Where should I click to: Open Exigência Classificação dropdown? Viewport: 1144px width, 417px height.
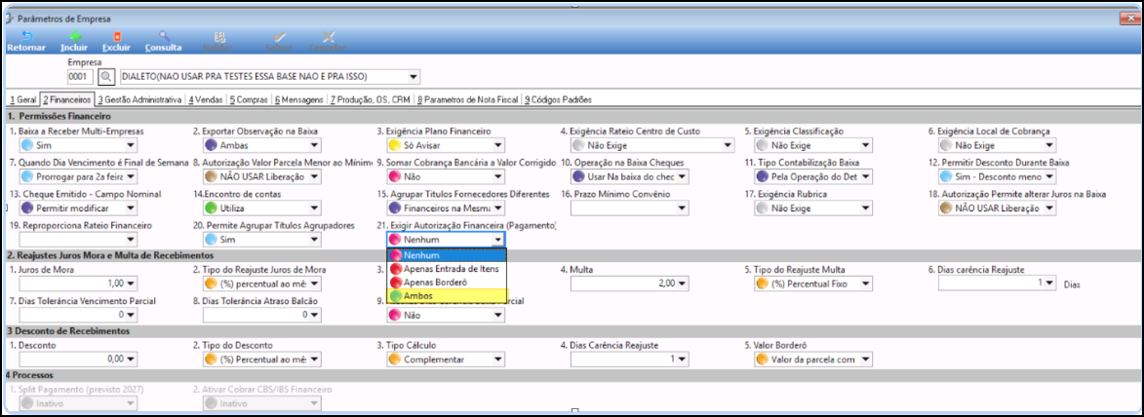click(865, 146)
